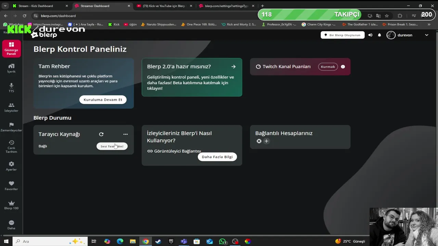438x246 pixels.
Task: Toggle the speaker volume icon in the header
Action: coord(370,35)
